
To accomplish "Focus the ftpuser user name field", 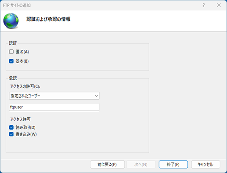I will tap(54, 107).
